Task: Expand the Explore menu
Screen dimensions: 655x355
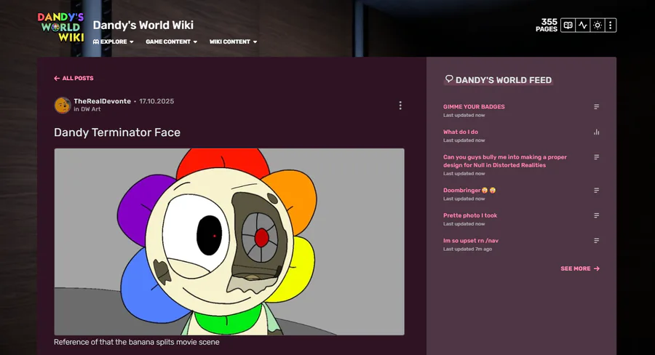Action: (x=114, y=41)
